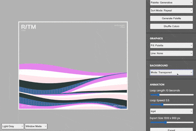Click the bottom-right frames label in canvas

pyautogui.click(x=119, y=106)
